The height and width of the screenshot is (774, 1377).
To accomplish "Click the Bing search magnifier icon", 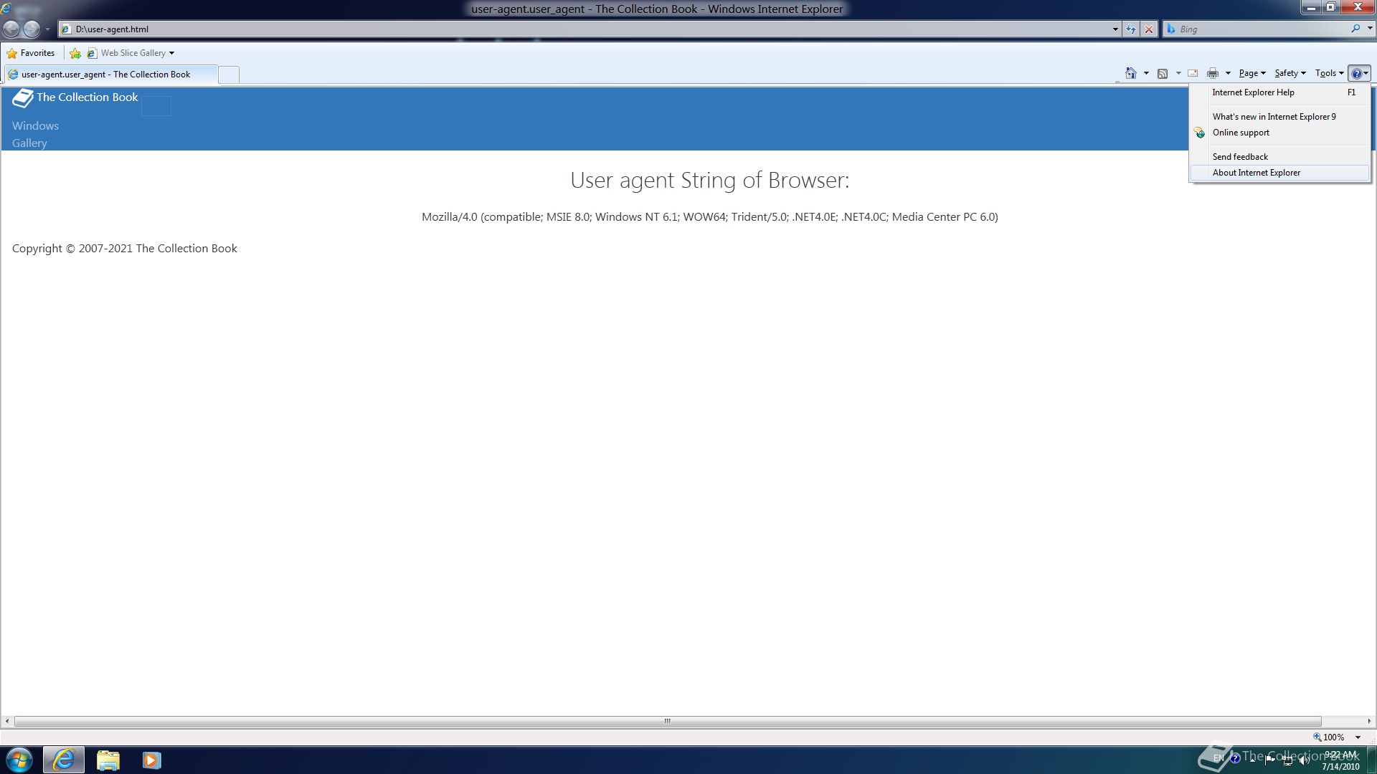I will (x=1355, y=29).
